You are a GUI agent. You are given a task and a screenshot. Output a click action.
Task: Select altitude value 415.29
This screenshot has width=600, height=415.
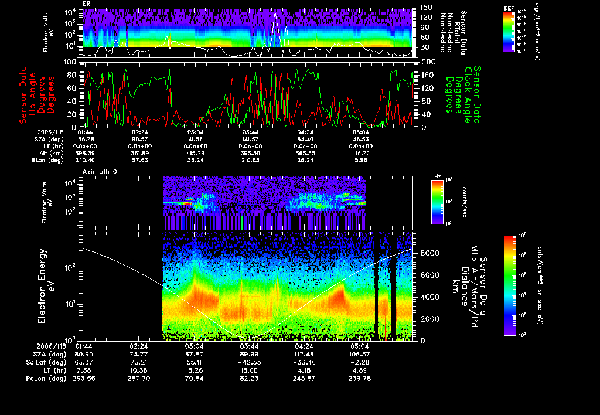195,153
